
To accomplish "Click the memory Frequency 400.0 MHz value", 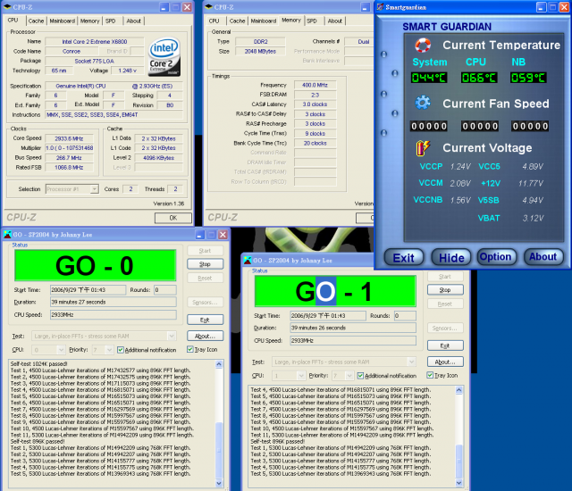I will click(315, 85).
